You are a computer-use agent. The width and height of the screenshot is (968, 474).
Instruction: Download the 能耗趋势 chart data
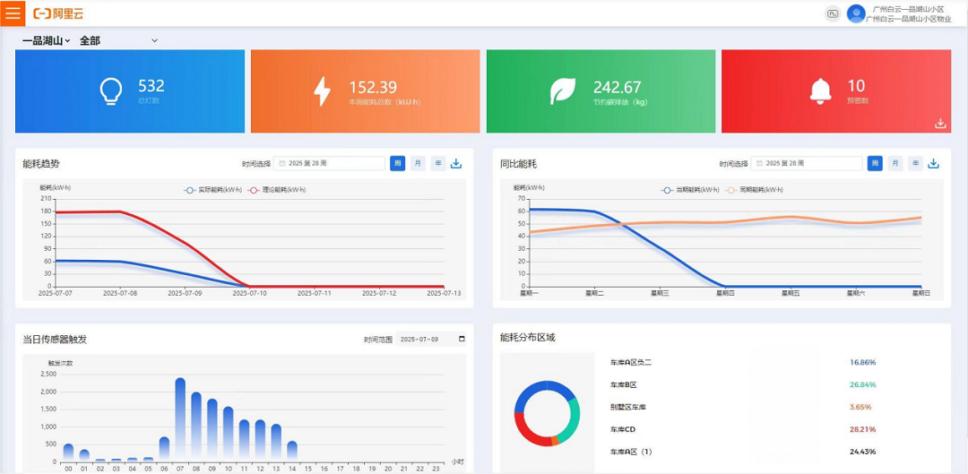[x=456, y=163]
